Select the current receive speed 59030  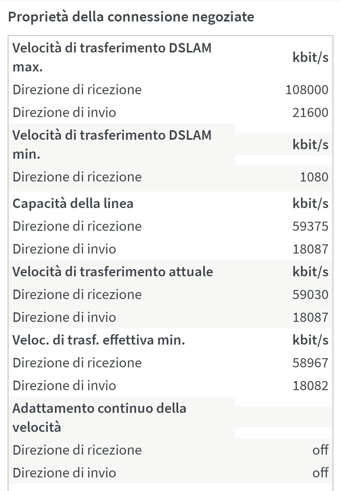(x=310, y=295)
